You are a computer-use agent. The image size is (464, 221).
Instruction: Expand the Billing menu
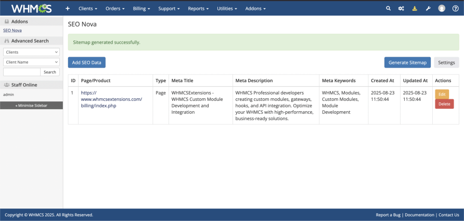(x=141, y=9)
